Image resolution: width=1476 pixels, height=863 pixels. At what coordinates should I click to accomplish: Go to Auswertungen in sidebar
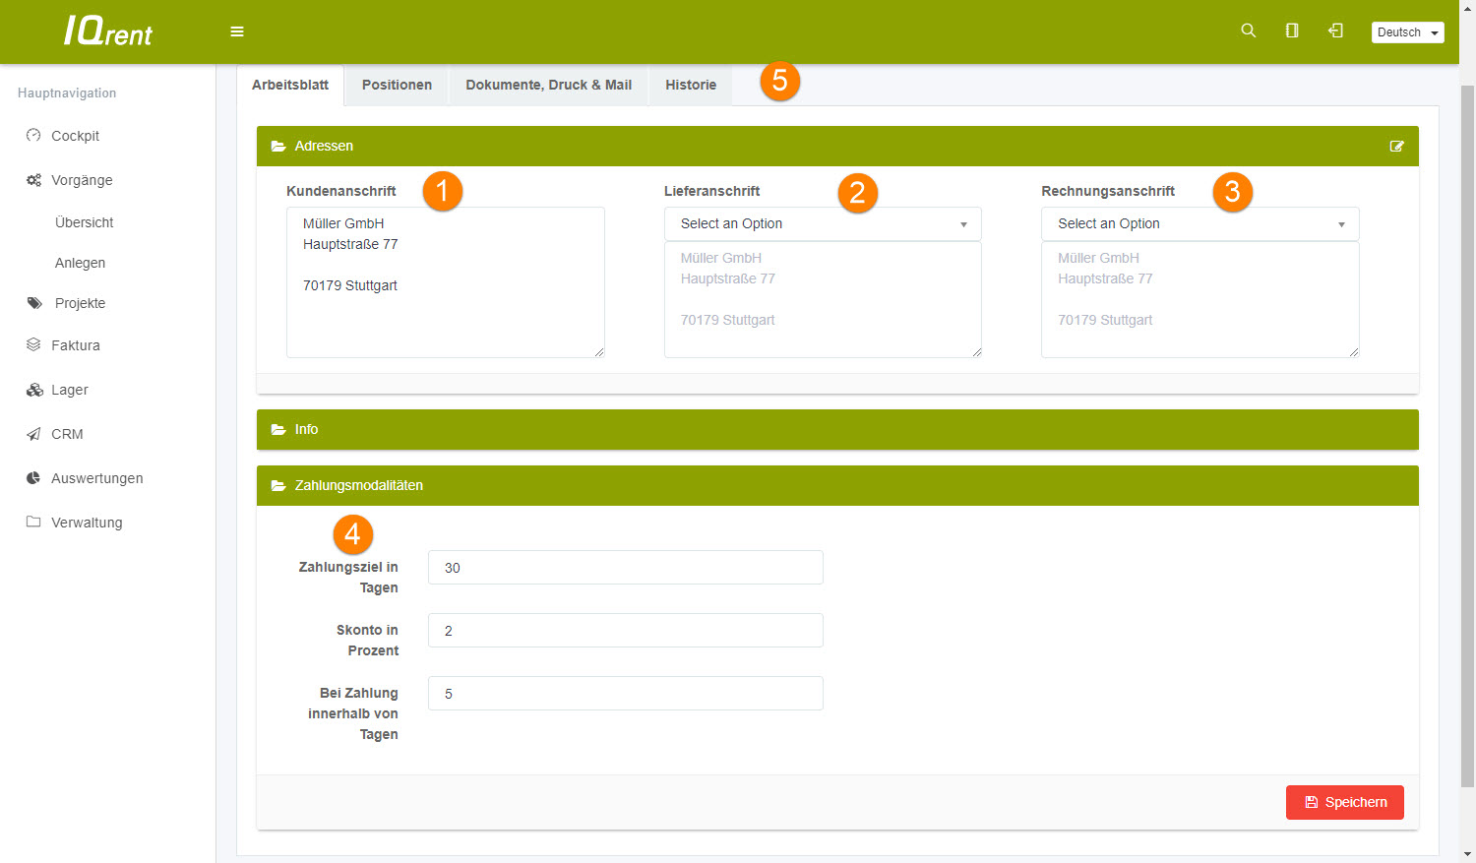96,478
